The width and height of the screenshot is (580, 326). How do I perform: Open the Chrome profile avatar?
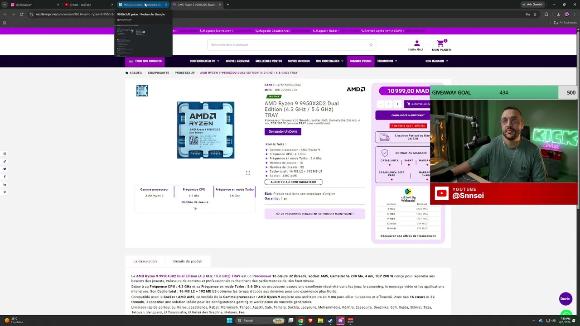coord(567,14)
